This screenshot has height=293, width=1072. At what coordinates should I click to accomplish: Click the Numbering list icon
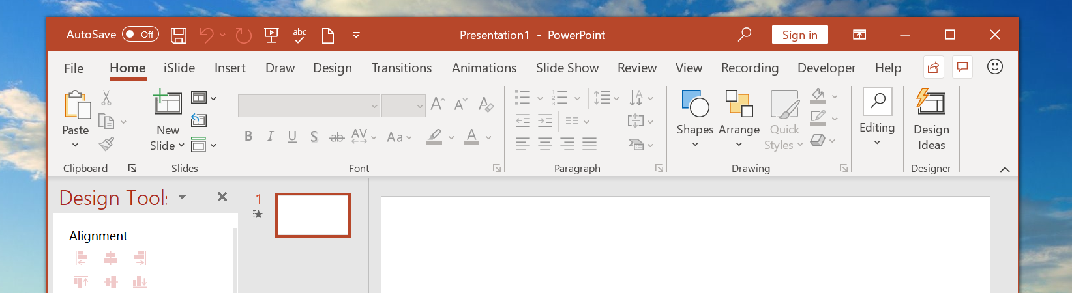pyautogui.click(x=559, y=98)
